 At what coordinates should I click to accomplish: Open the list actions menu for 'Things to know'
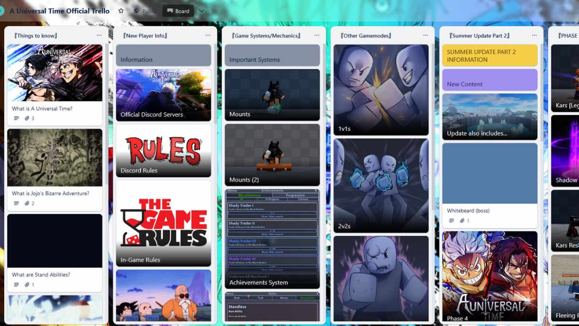click(99, 35)
